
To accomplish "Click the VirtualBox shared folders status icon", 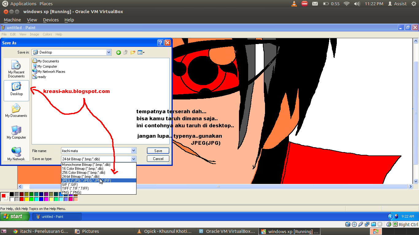I will click(374, 224).
